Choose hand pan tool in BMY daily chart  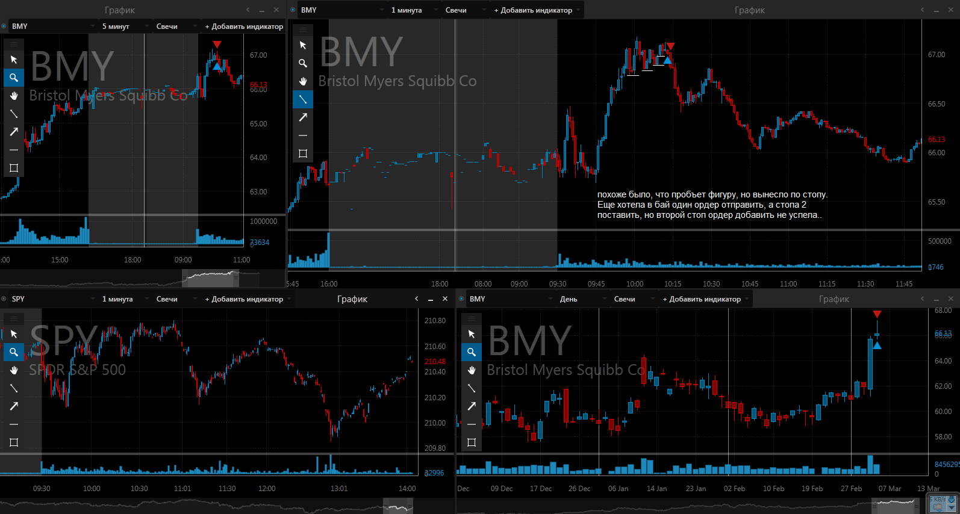472,370
